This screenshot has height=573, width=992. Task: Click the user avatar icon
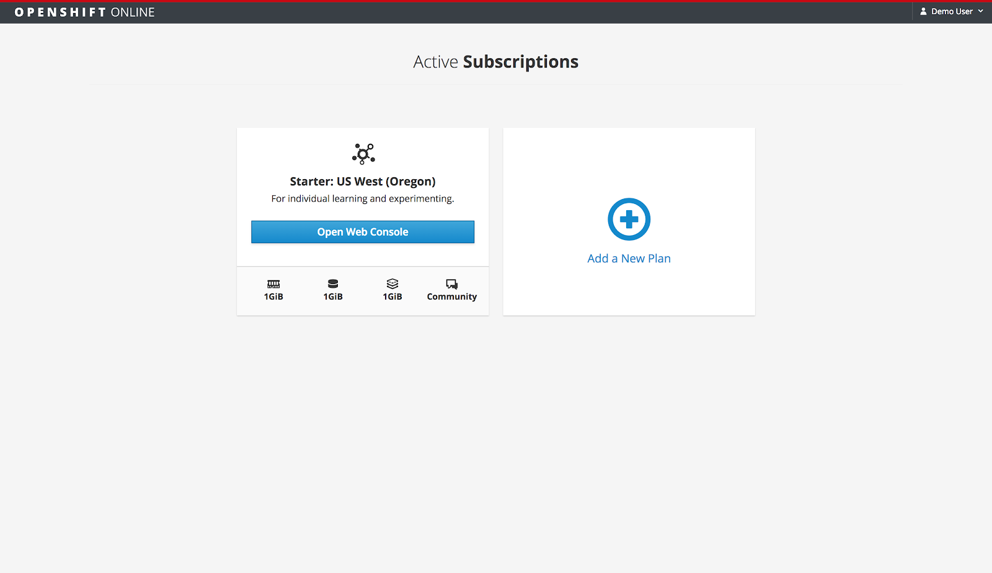[x=923, y=12]
